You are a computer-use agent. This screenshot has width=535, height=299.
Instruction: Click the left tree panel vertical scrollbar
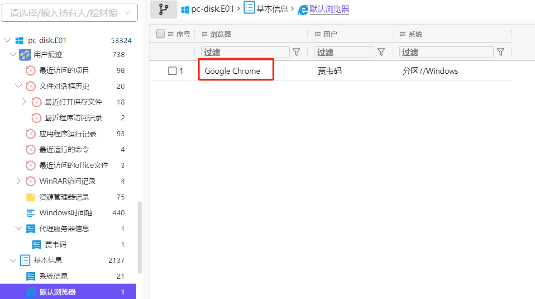tap(139, 237)
